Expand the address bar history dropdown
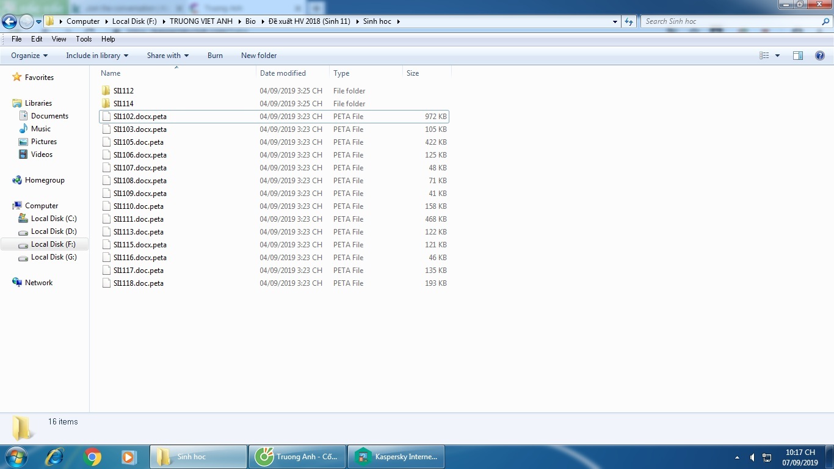This screenshot has height=469, width=834. [x=615, y=21]
